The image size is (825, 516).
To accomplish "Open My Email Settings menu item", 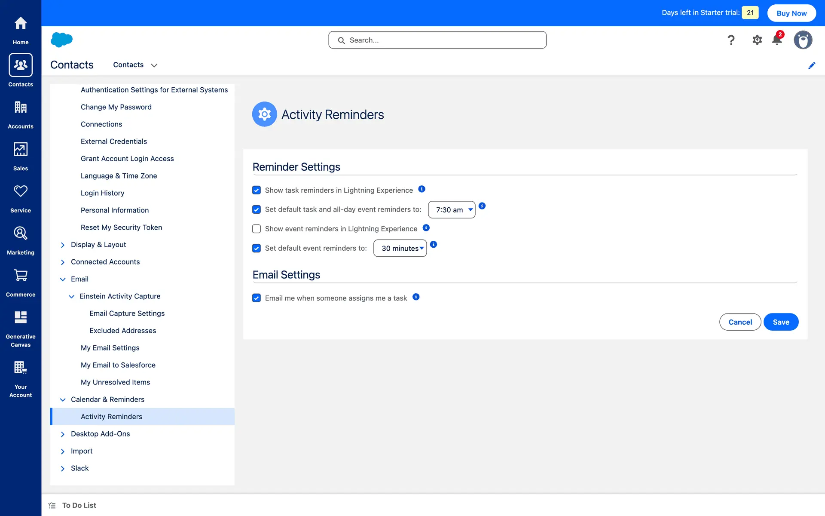I will [110, 348].
